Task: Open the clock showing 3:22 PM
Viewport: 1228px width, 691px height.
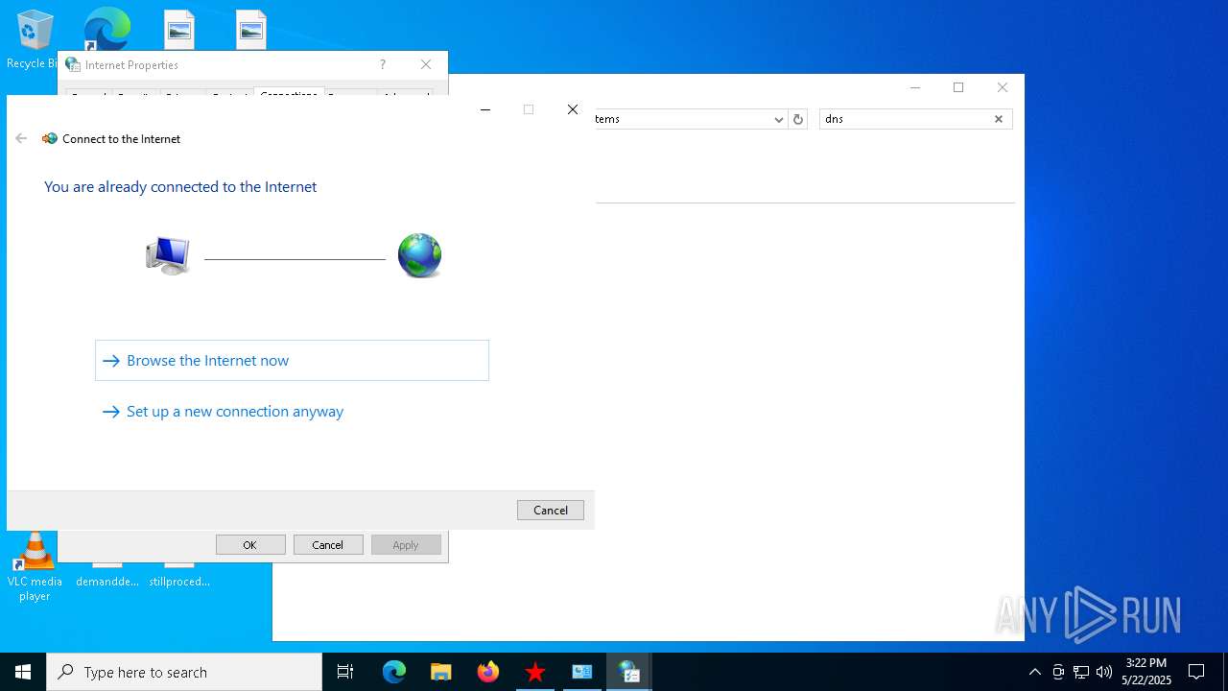Action: [x=1146, y=672]
